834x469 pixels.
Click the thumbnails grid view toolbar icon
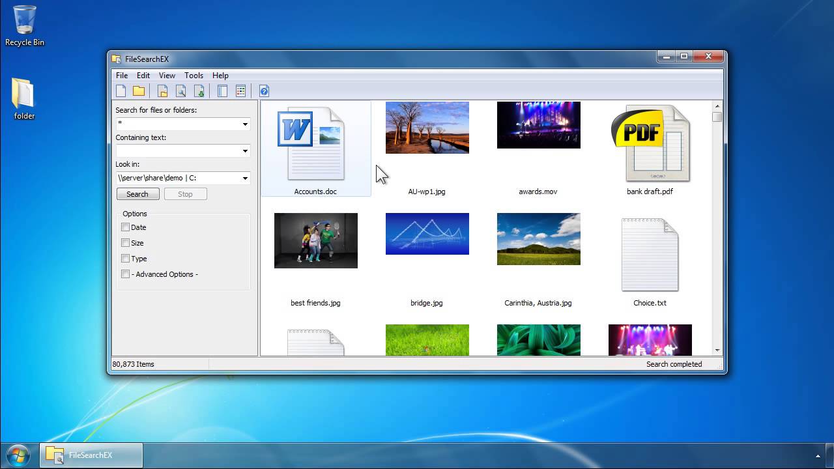click(x=240, y=91)
